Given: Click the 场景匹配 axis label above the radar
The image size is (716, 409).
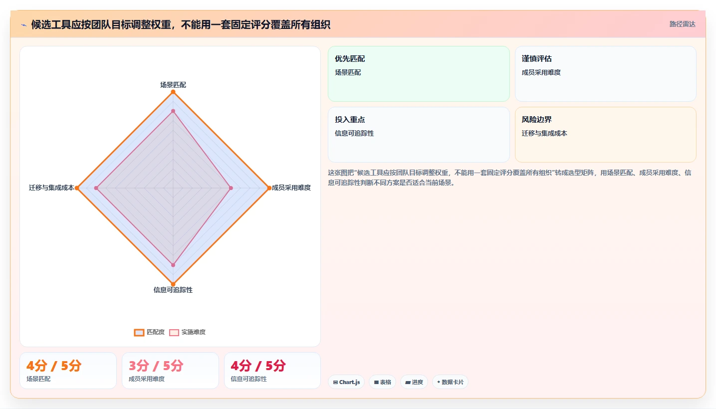Looking at the screenshot, I should coord(173,85).
